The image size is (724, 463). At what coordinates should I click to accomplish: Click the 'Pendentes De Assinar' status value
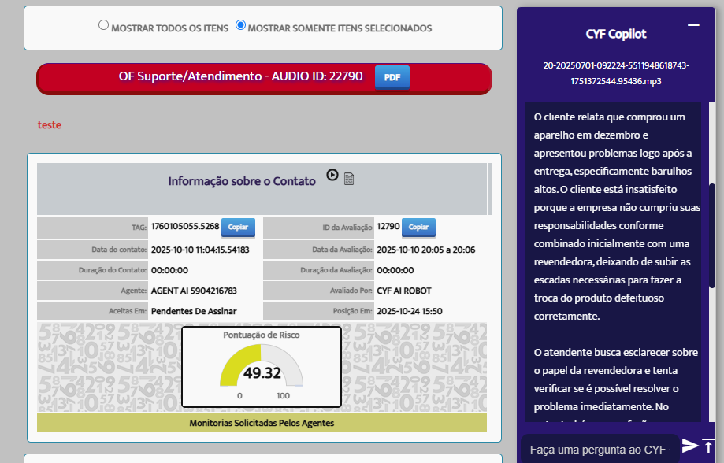[x=193, y=311]
